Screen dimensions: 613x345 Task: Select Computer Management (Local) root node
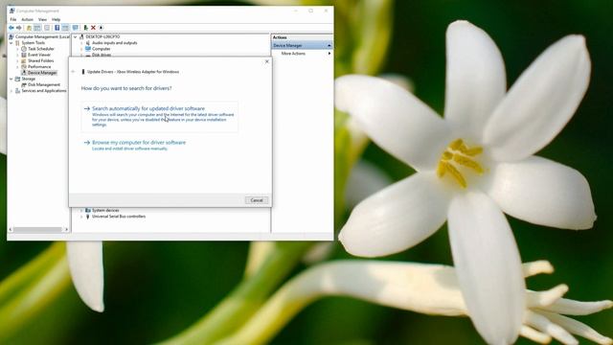click(x=42, y=36)
